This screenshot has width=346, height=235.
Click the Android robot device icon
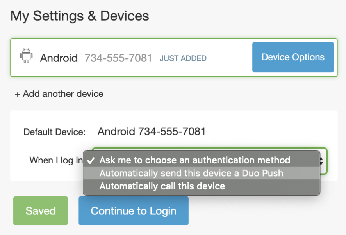[27, 57]
